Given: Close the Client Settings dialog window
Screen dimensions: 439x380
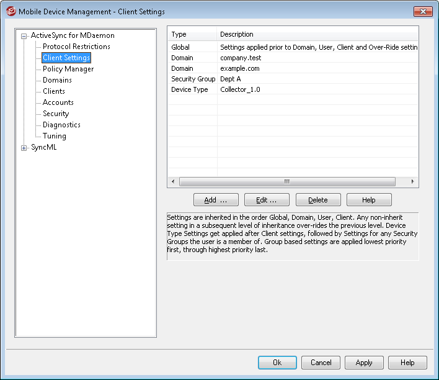Looking at the screenshot, I should coord(423,12).
